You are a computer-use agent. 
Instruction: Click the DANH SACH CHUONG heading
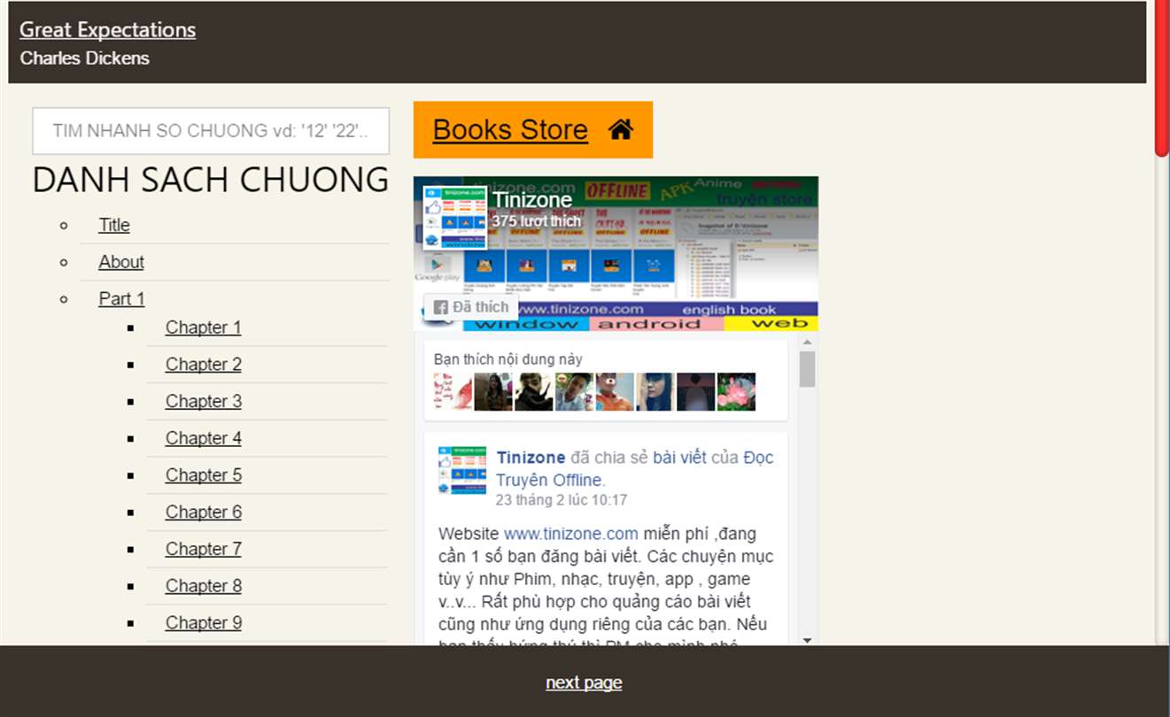pyautogui.click(x=211, y=180)
